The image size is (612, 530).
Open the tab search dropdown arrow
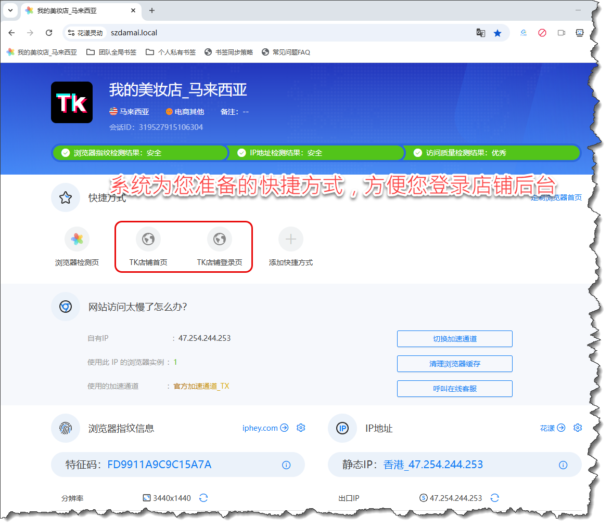[x=10, y=10]
